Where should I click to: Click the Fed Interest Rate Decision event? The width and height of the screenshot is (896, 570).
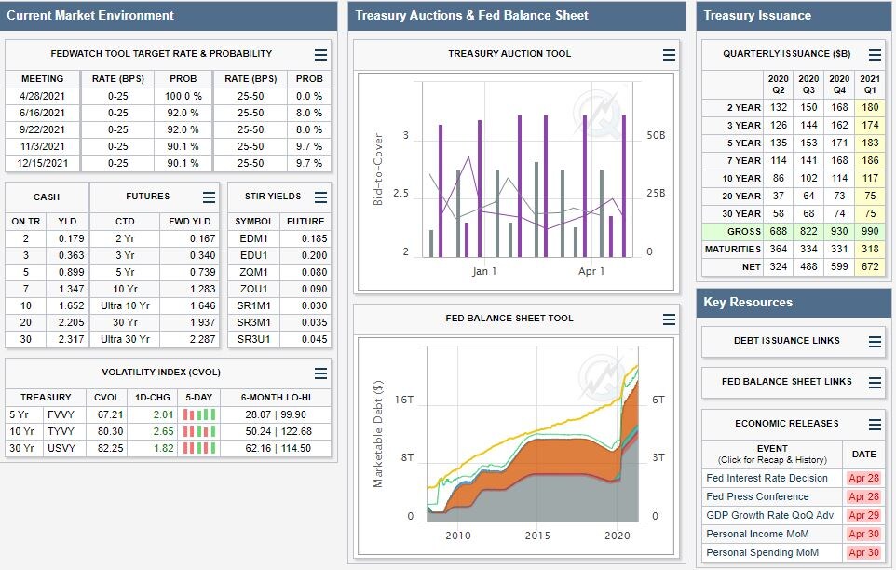[x=767, y=478]
